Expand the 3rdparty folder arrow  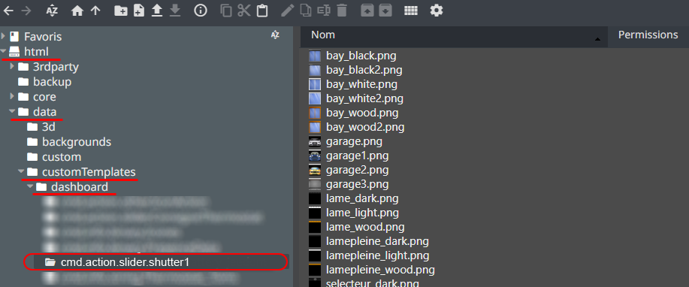12,66
